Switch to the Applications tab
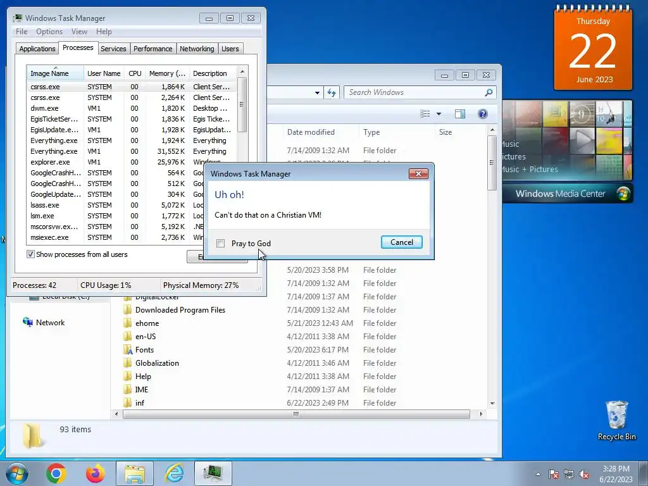Screen dimensions: 648x486 [x=37, y=48]
